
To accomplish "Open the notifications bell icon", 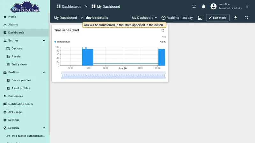I will tap(203, 6).
